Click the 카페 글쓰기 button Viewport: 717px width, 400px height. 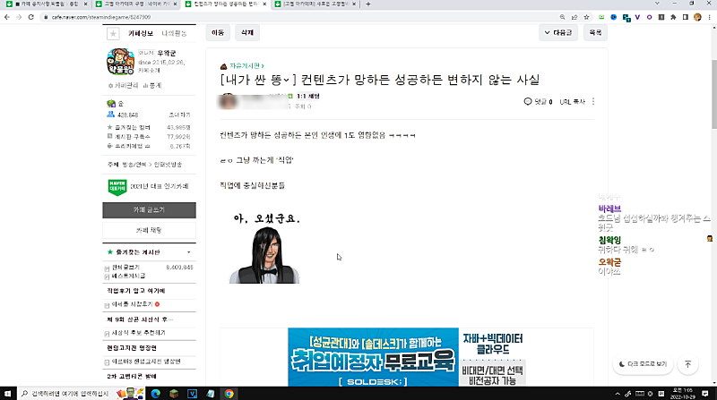coord(149,210)
